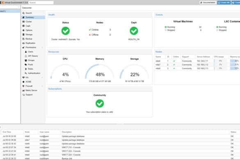This screenshot has width=240, height=160.
Task: Click the Authentication key icon
Action: pos(26,73)
